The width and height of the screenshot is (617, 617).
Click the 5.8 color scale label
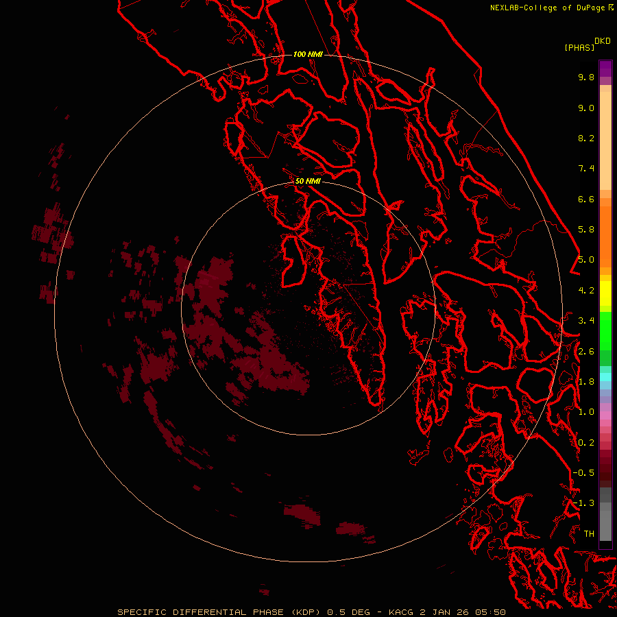(586, 230)
